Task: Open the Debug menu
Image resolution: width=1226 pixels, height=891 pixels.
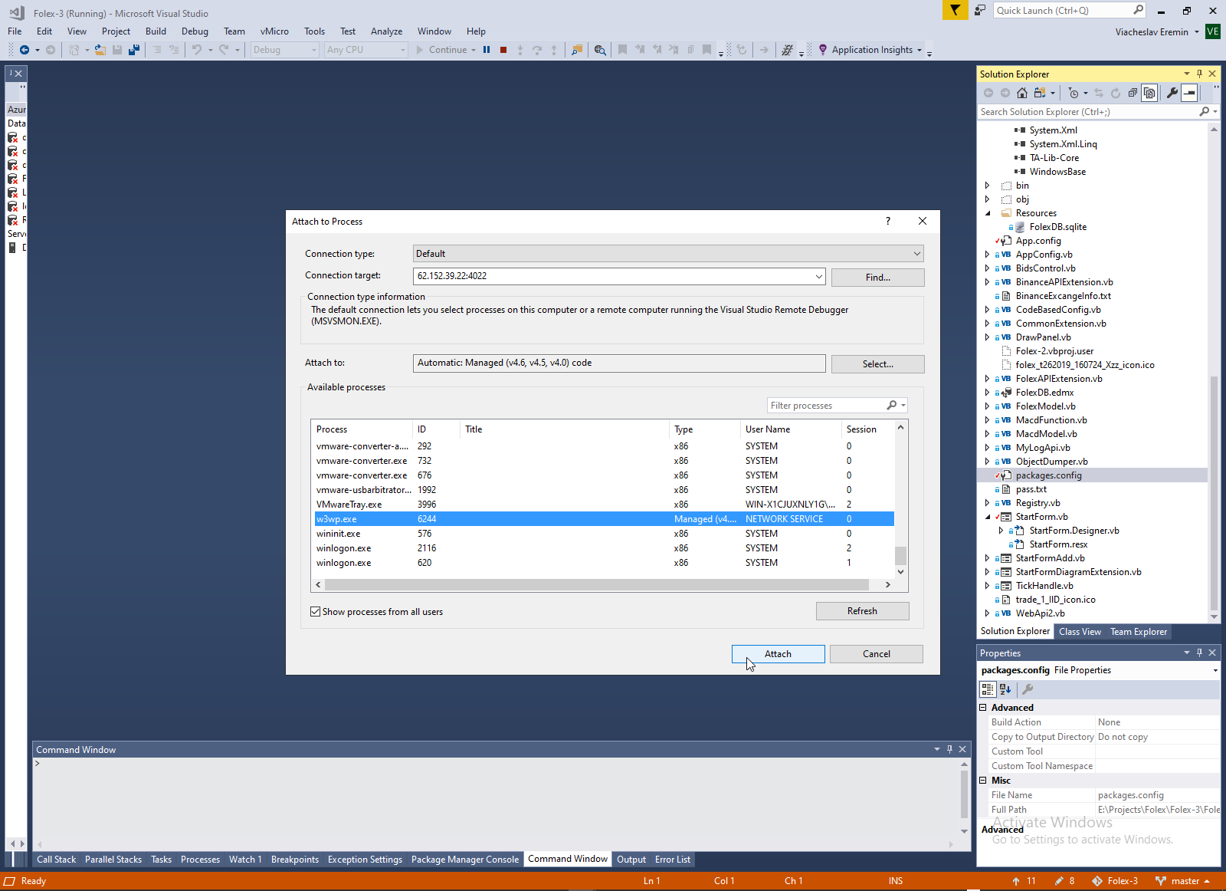Action: click(195, 31)
